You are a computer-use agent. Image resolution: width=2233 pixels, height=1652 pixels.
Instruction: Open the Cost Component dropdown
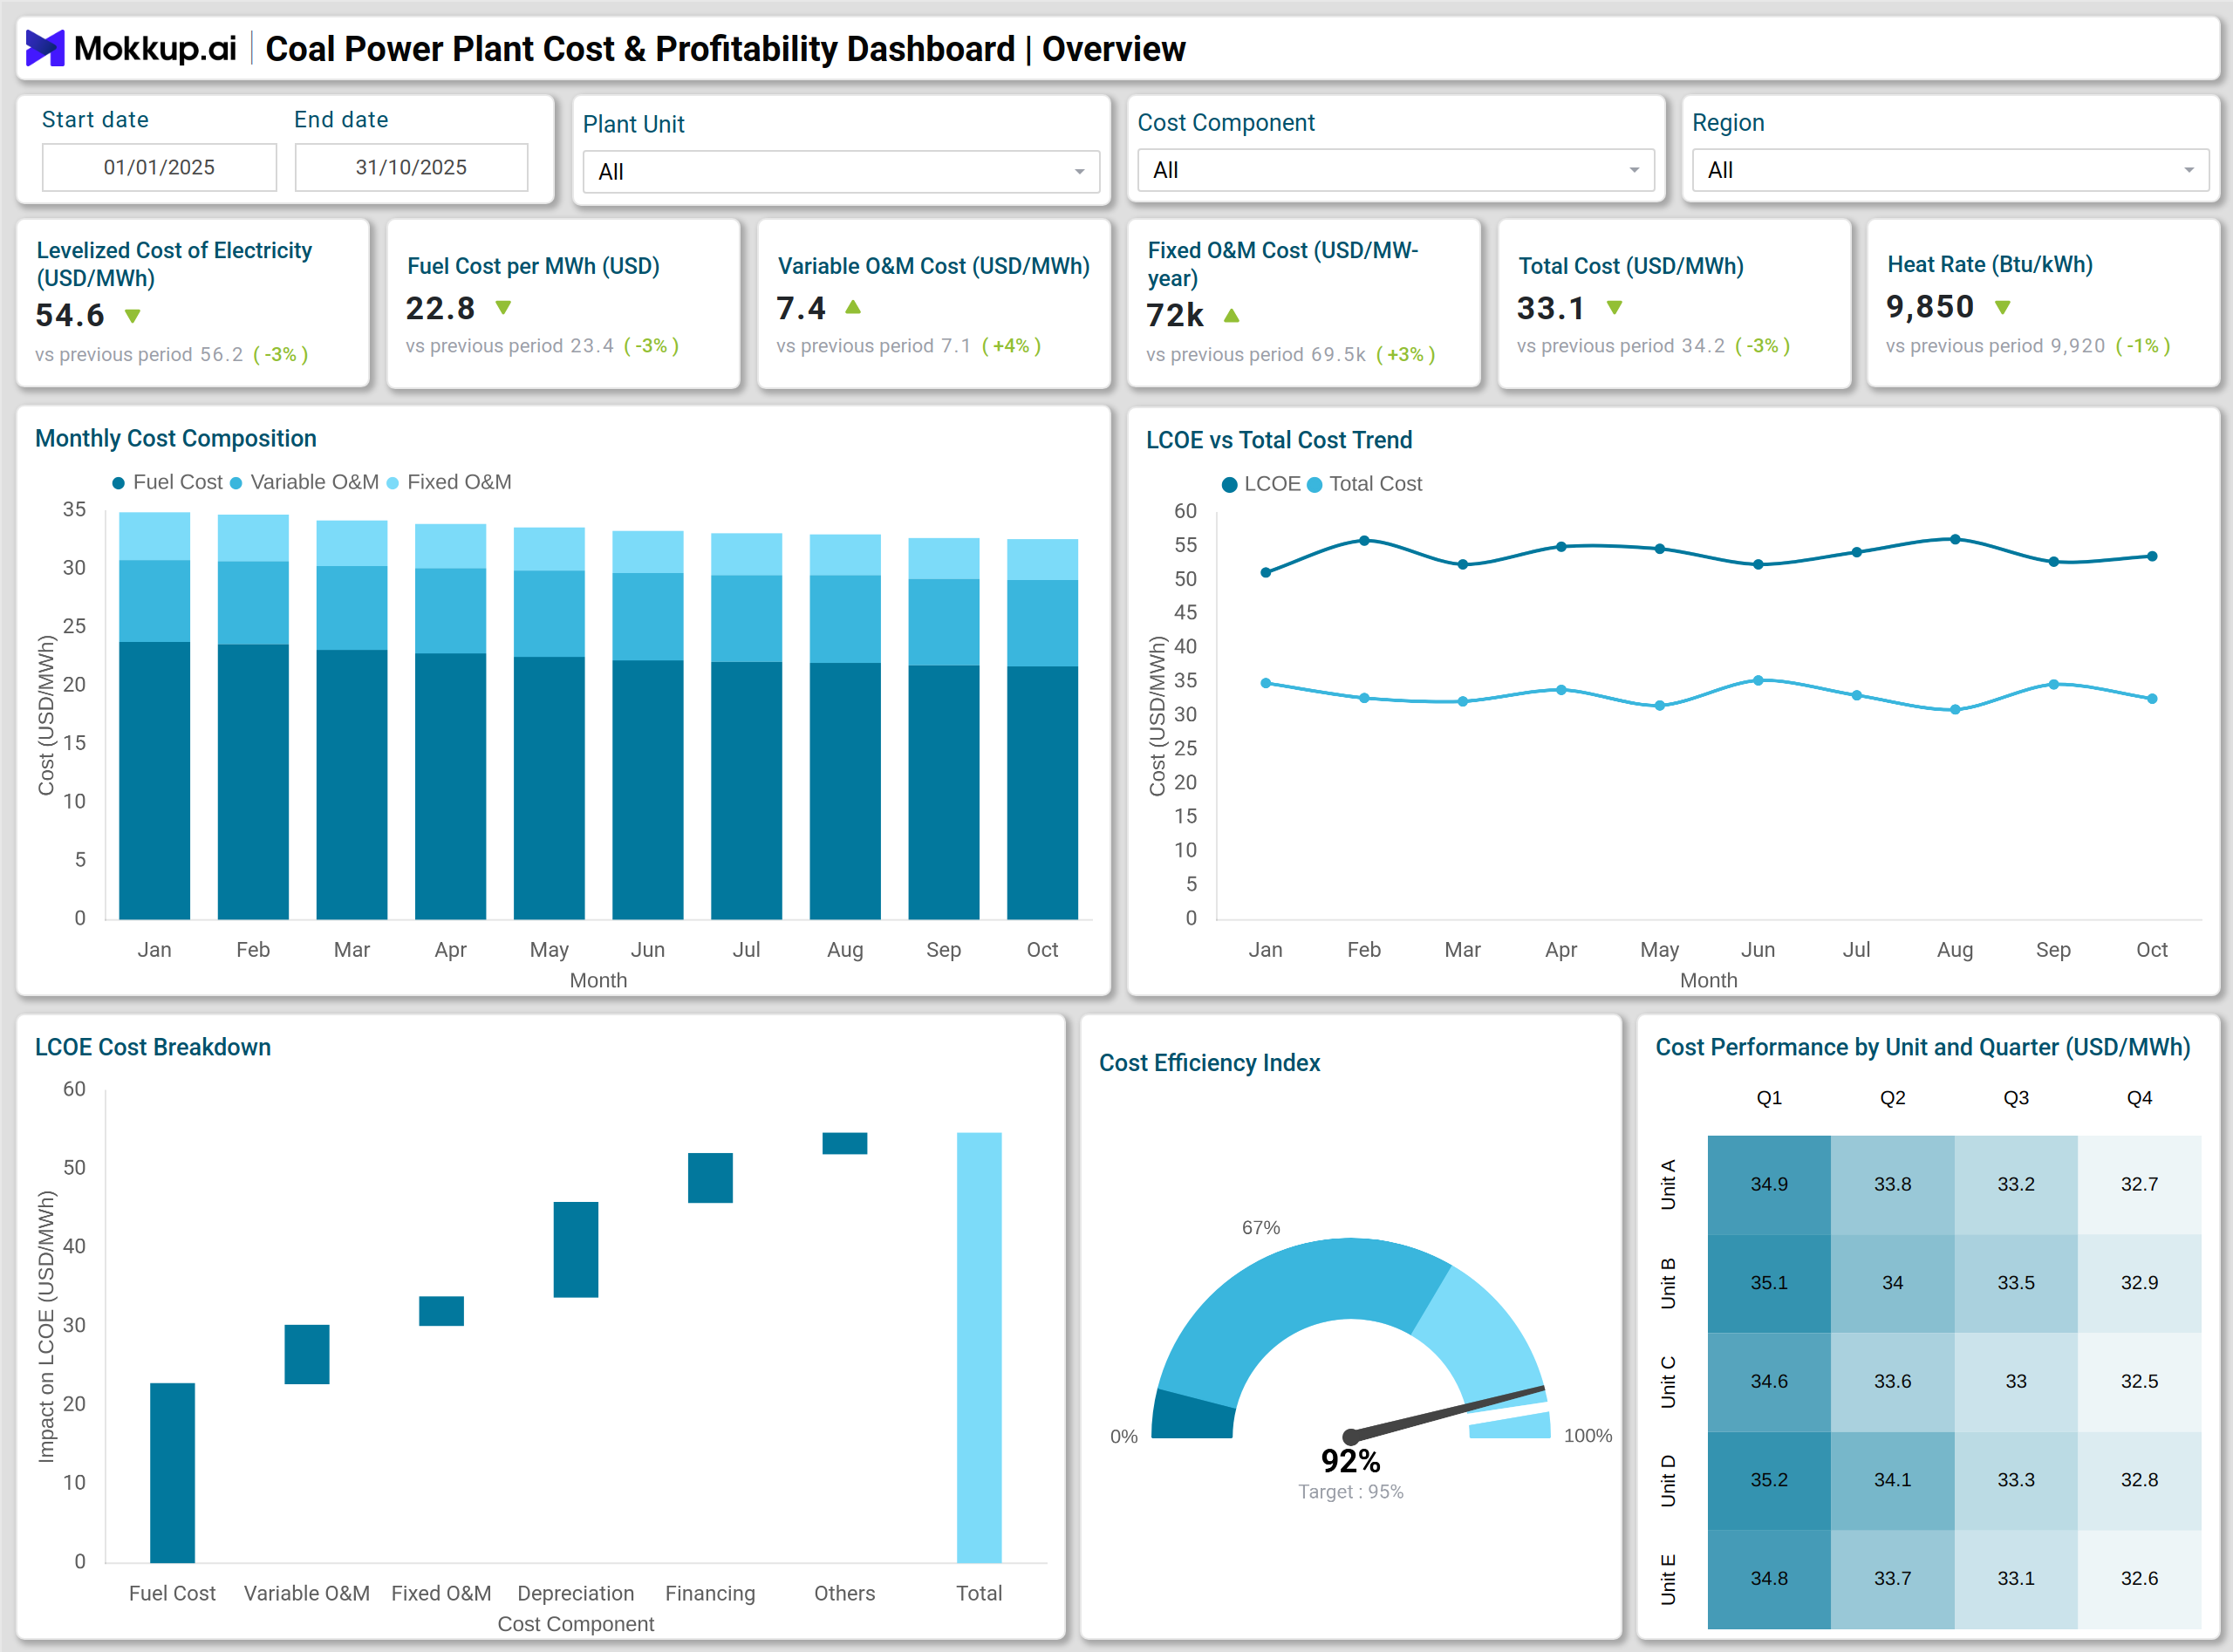(x=1395, y=170)
